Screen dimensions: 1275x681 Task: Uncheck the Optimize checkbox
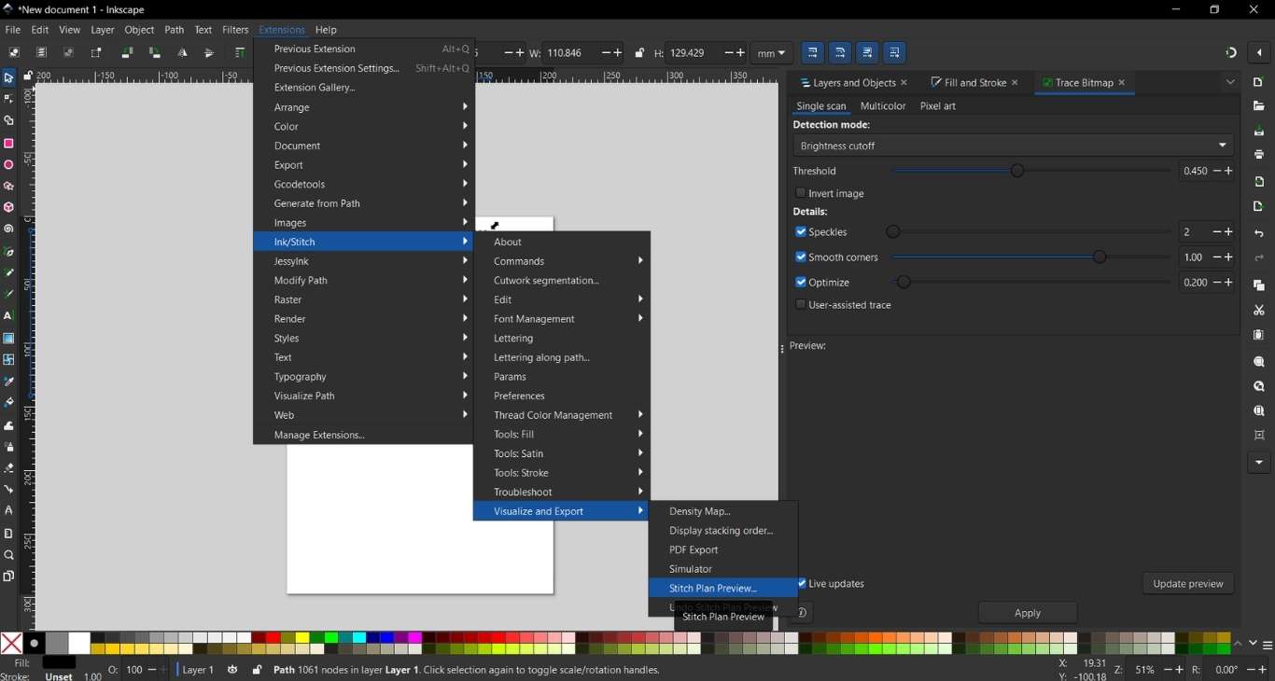(800, 282)
